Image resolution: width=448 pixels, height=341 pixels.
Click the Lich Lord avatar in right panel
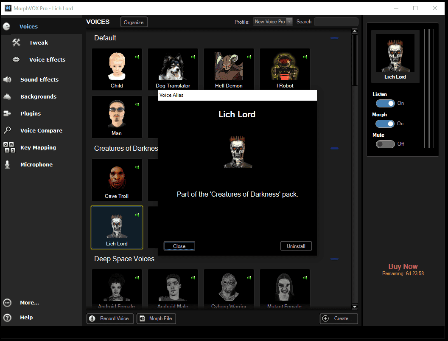[395, 53]
